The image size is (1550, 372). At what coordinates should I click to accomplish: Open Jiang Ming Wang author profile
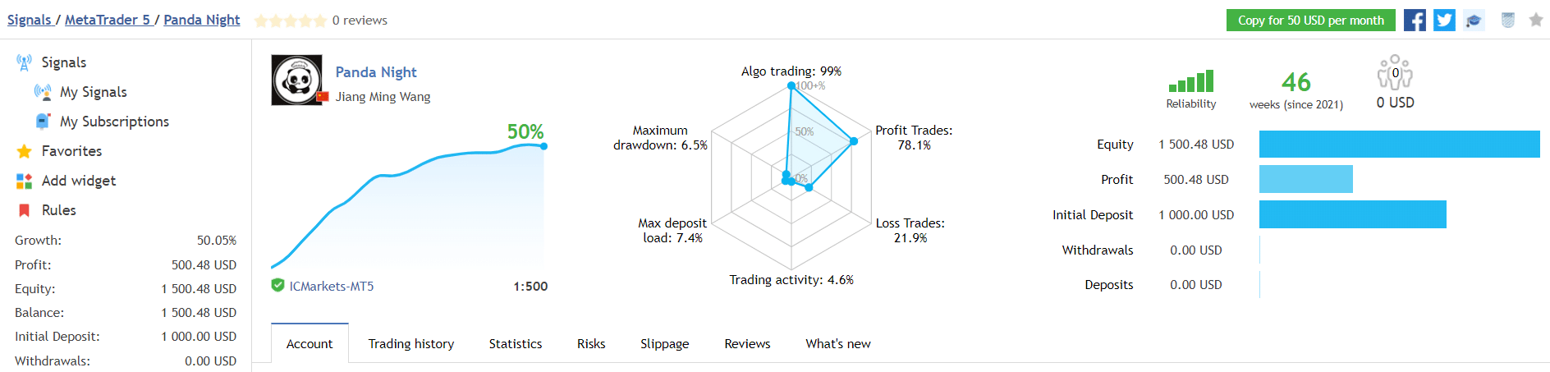[x=383, y=97]
